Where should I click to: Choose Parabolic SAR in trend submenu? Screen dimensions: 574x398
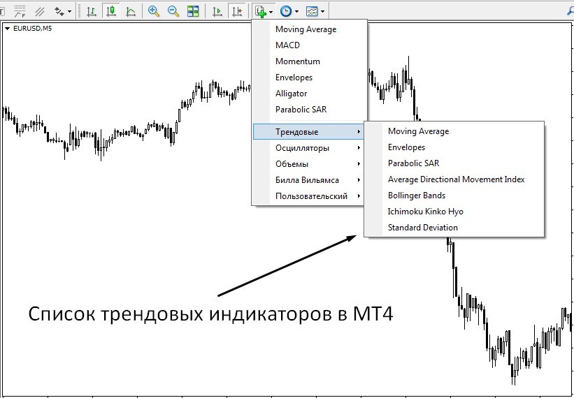(x=454, y=163)
